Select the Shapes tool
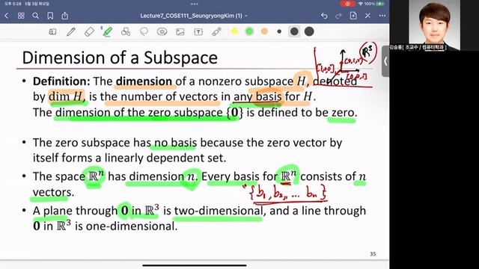The height and width of the screenshot is (269, 479). 126,31
